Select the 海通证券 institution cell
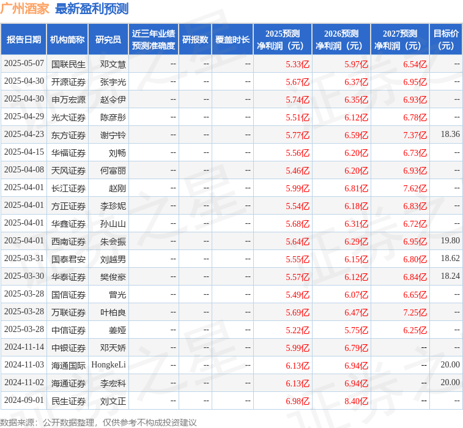 coord(69,383)
